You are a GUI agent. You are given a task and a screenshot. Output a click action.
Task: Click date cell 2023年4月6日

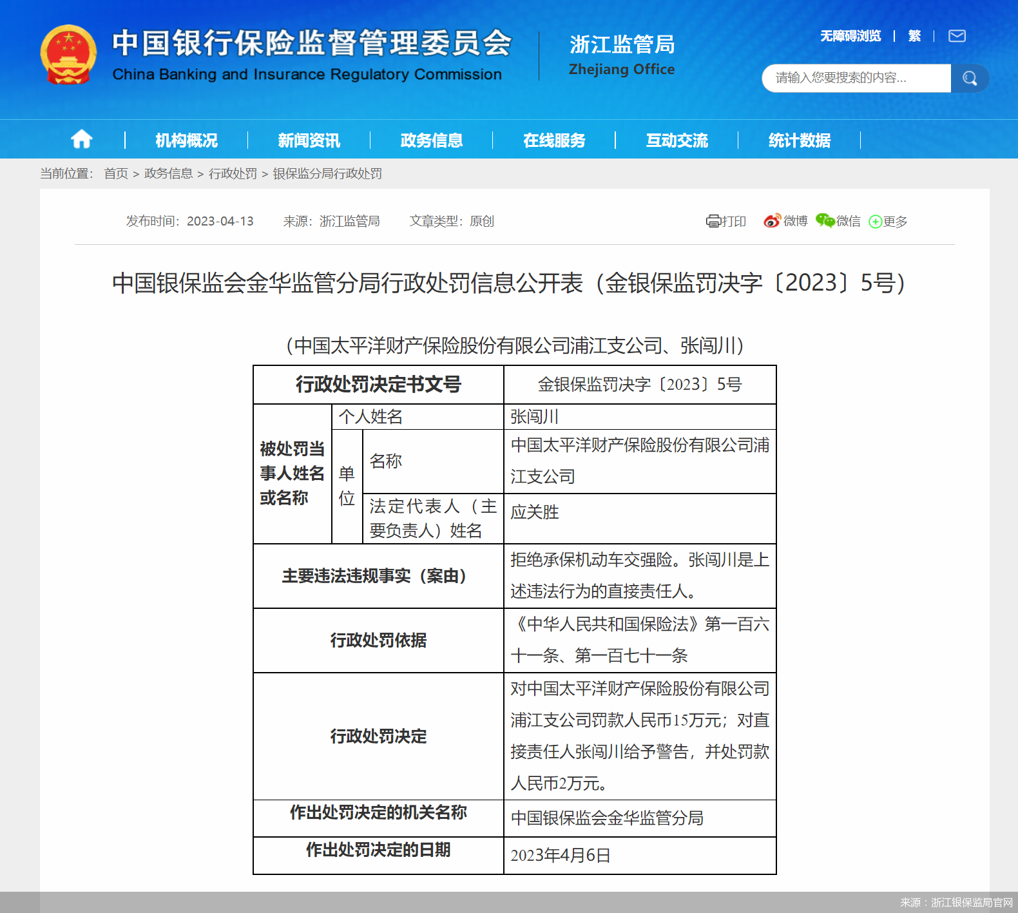(x=640, y=856)
